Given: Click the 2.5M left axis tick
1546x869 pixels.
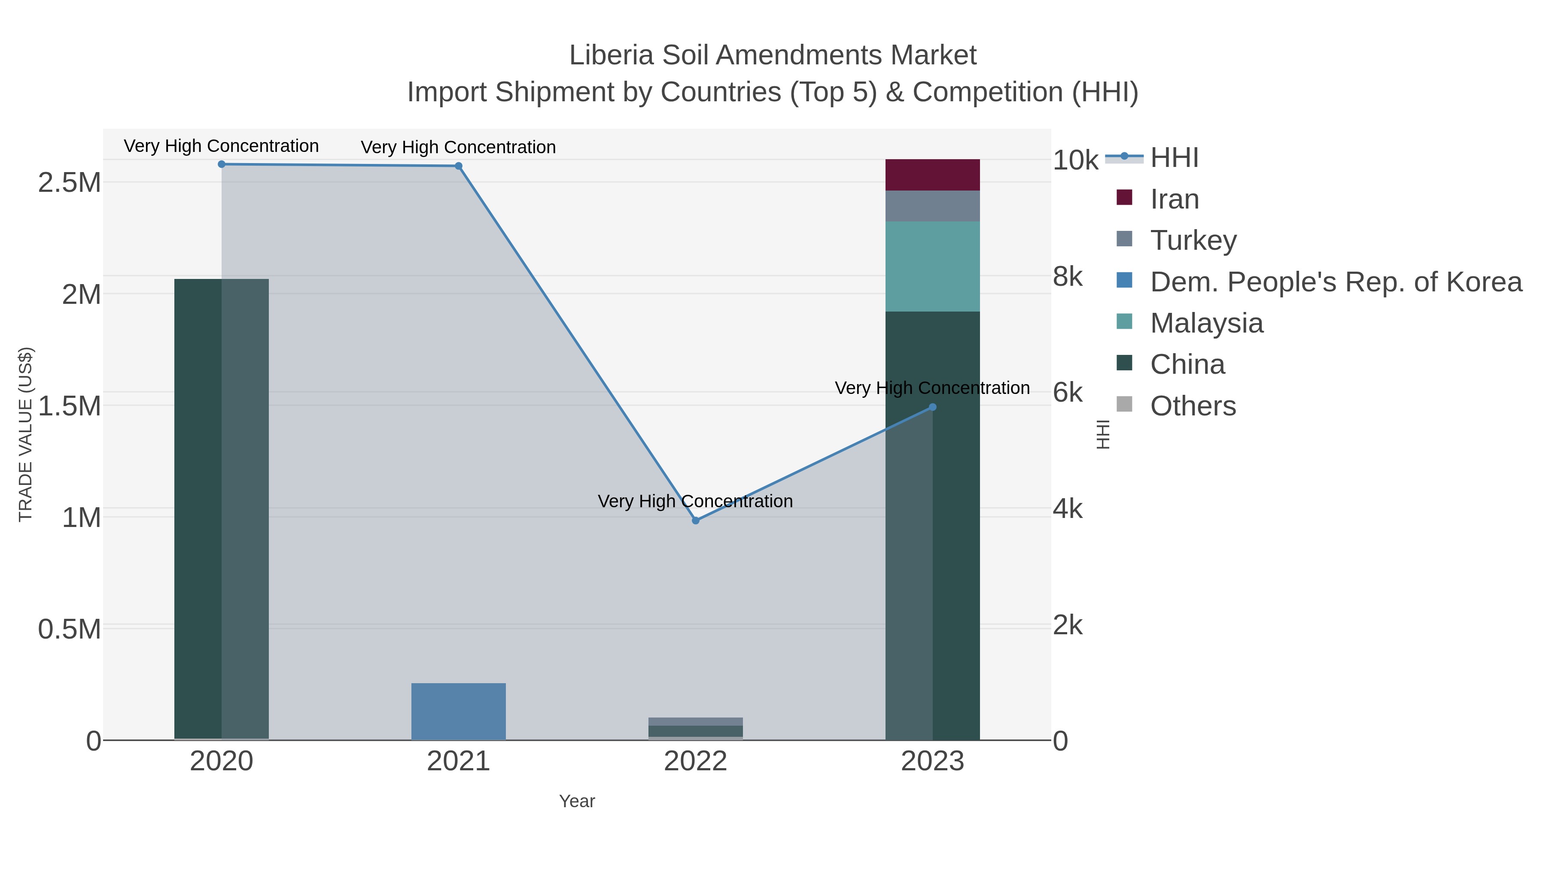Looking at the screenshot, I should [x=70, y=182].
